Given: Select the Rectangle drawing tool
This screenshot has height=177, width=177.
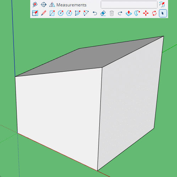Looking at the screenshot, I should point(52,13).
